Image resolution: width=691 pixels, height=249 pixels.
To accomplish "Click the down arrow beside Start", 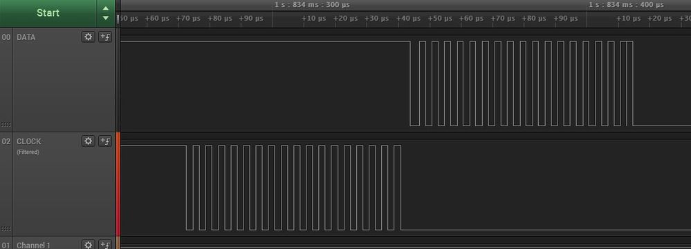I will click(x=106, y=18).
